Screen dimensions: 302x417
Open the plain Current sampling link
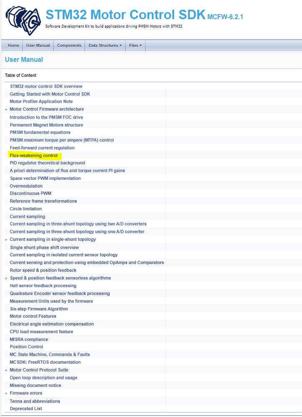tap(28, 217)
